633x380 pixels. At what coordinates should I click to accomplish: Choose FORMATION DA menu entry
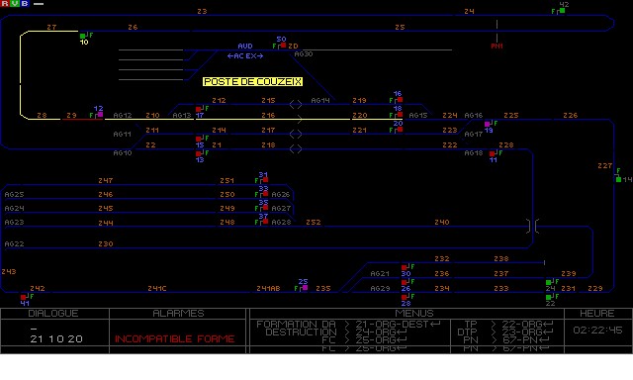(x=296, y=324)
